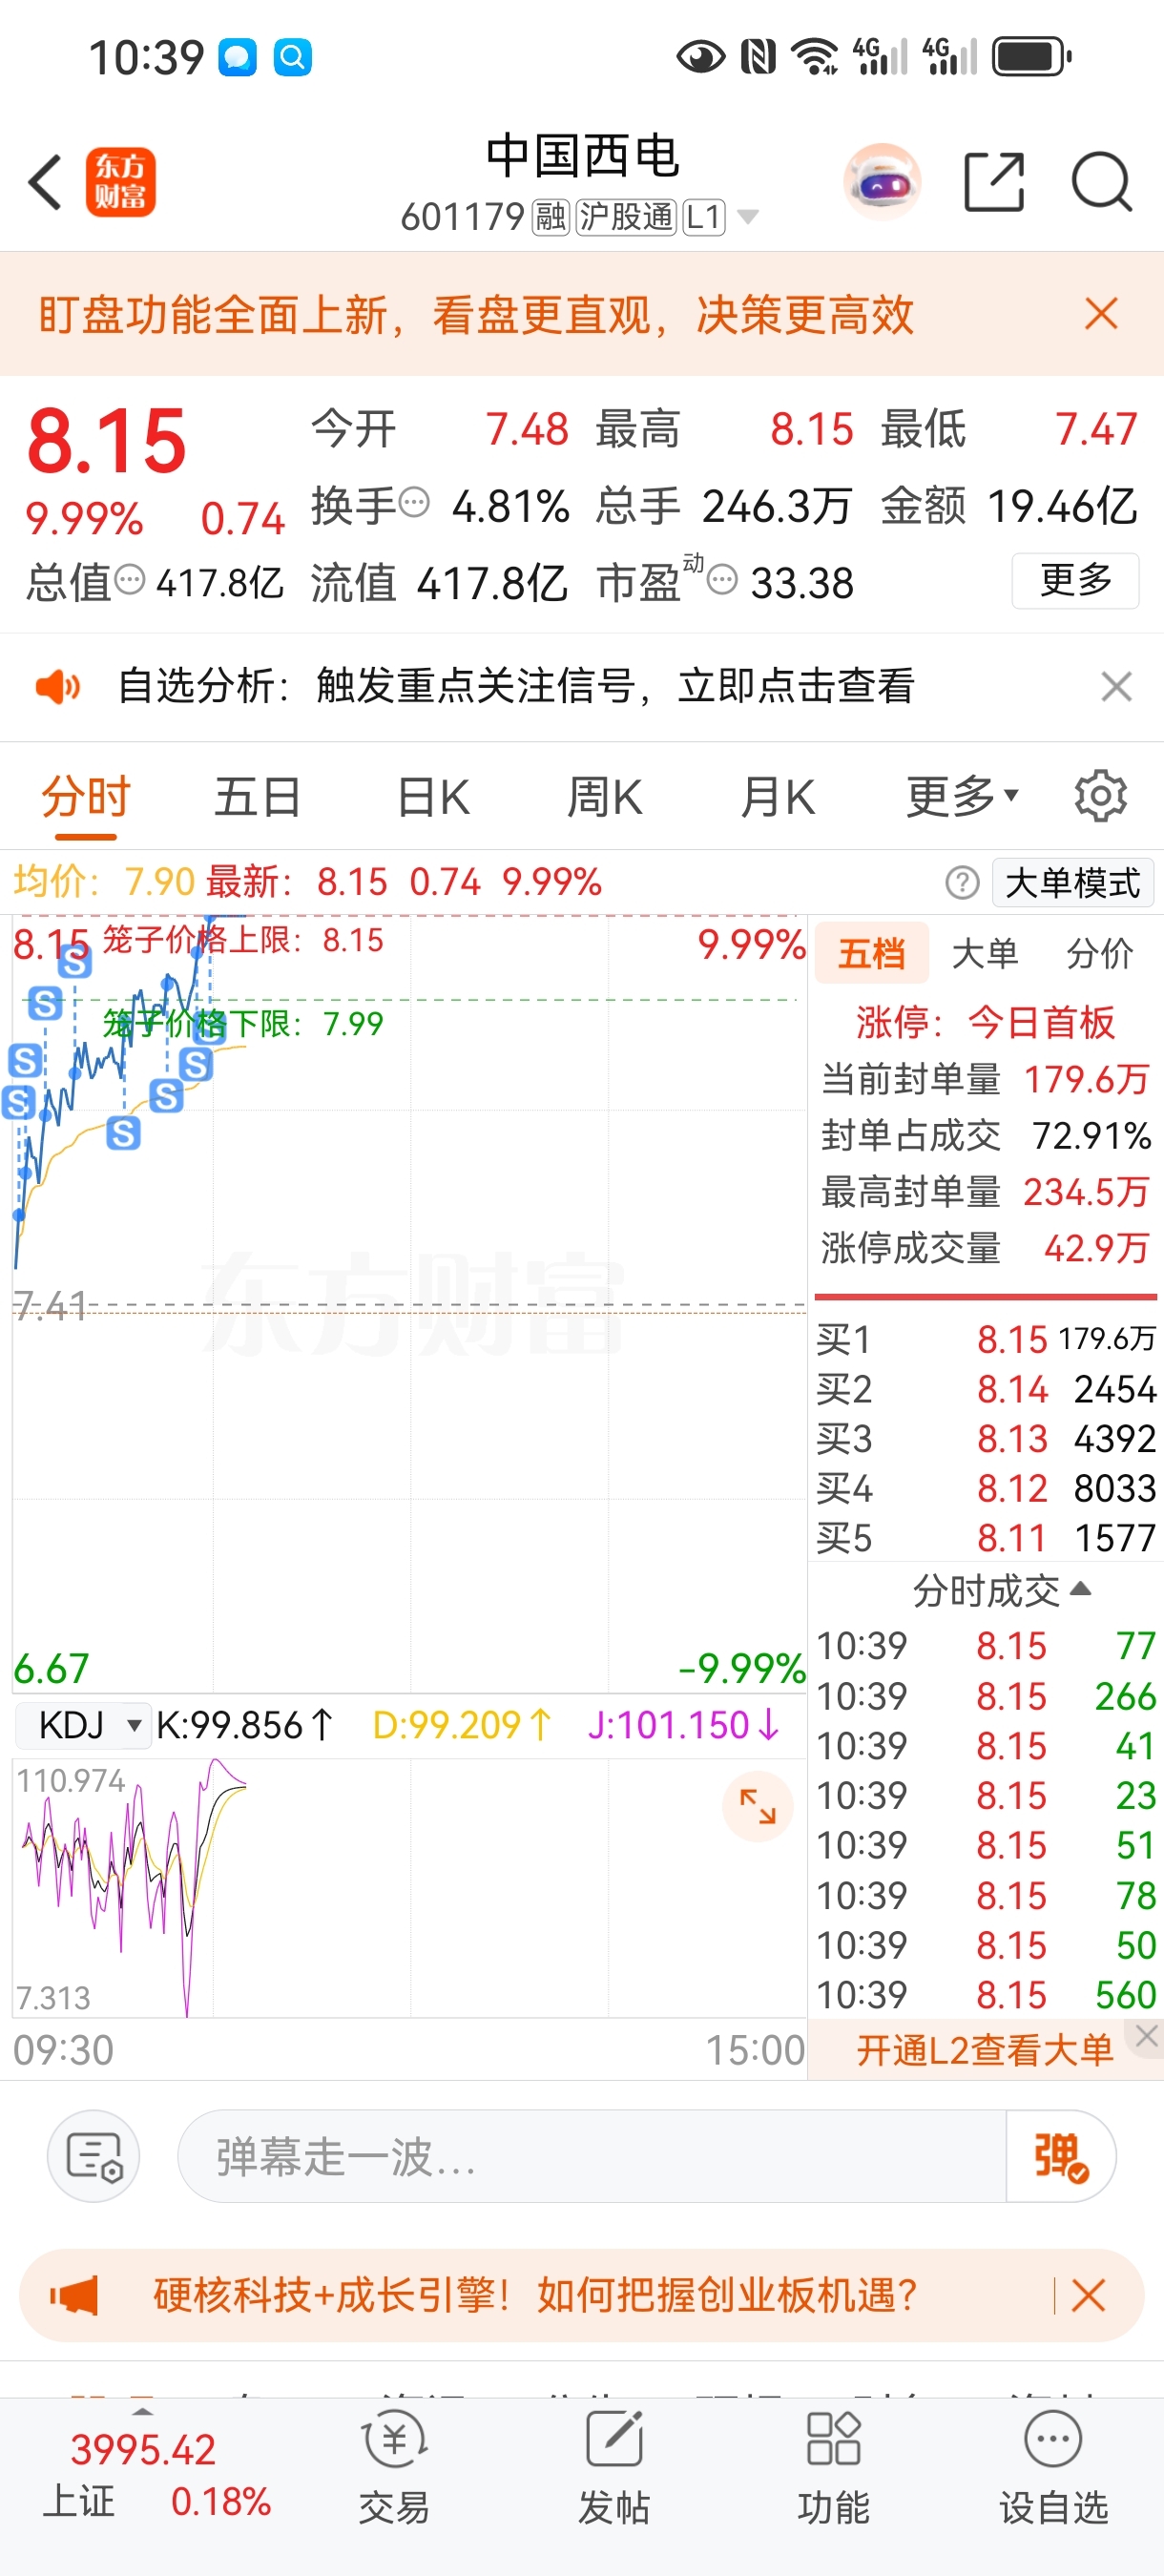Screen dimensions: 1164x2576
Task: Open the Eastmoney (东方财富) logo icon
Action: pos(121,182)
